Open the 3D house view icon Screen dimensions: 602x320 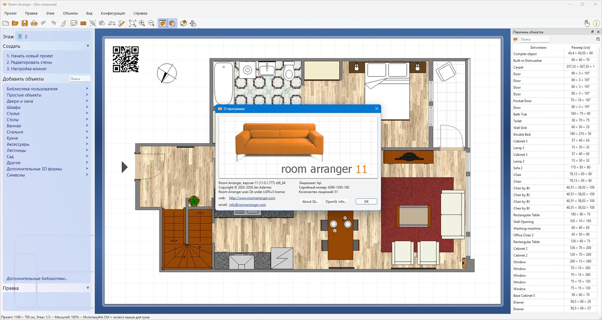click(184, 23)
